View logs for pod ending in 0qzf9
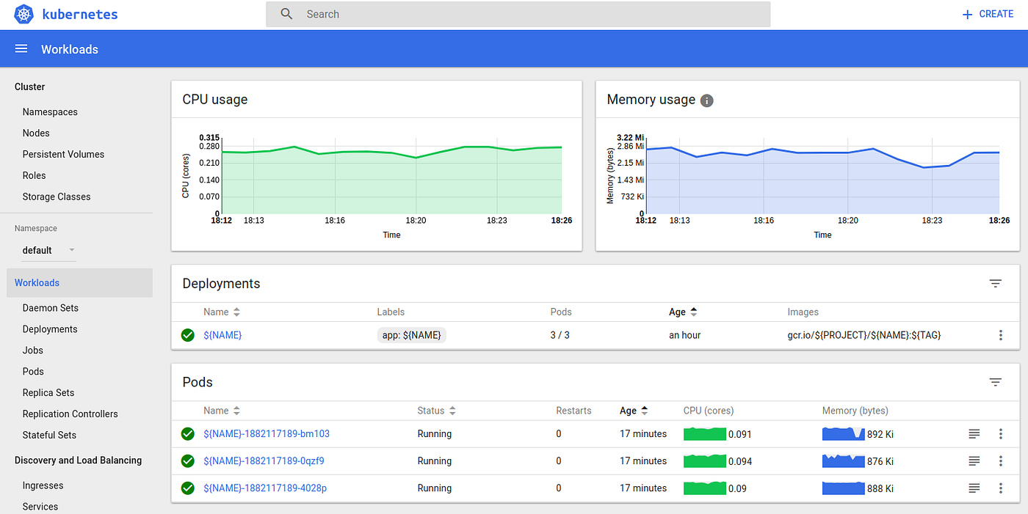This screenshot has height=514, width=1028. [974, 460]
